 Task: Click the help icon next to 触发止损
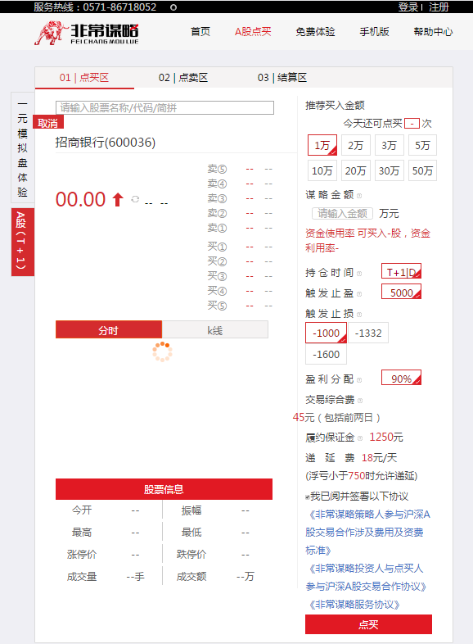point(359,314)
